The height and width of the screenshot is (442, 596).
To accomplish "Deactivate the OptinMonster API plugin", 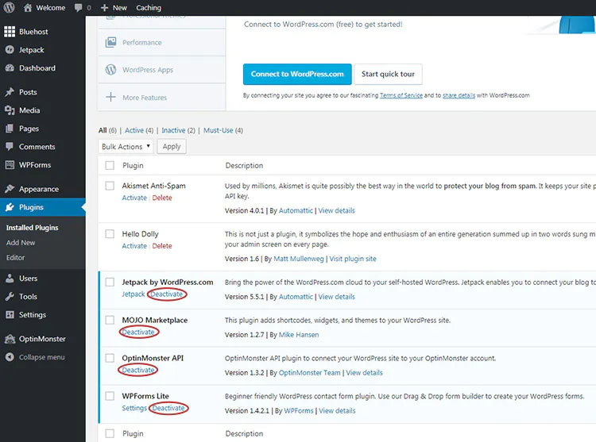I will coord(138,370).
